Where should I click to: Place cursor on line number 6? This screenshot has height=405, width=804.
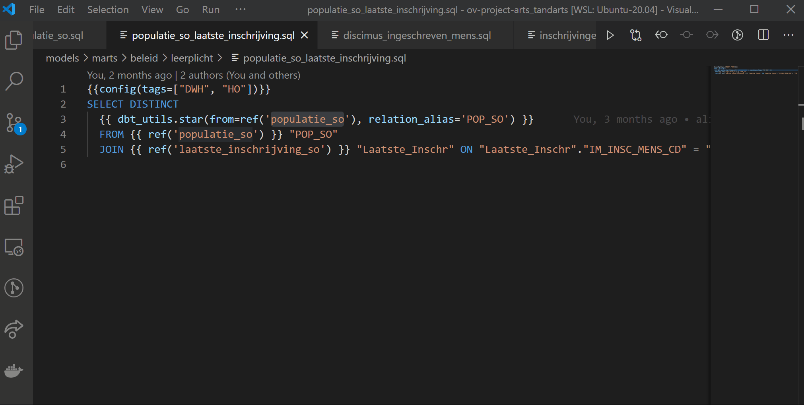pyautogui.click(x=63, y=164)
